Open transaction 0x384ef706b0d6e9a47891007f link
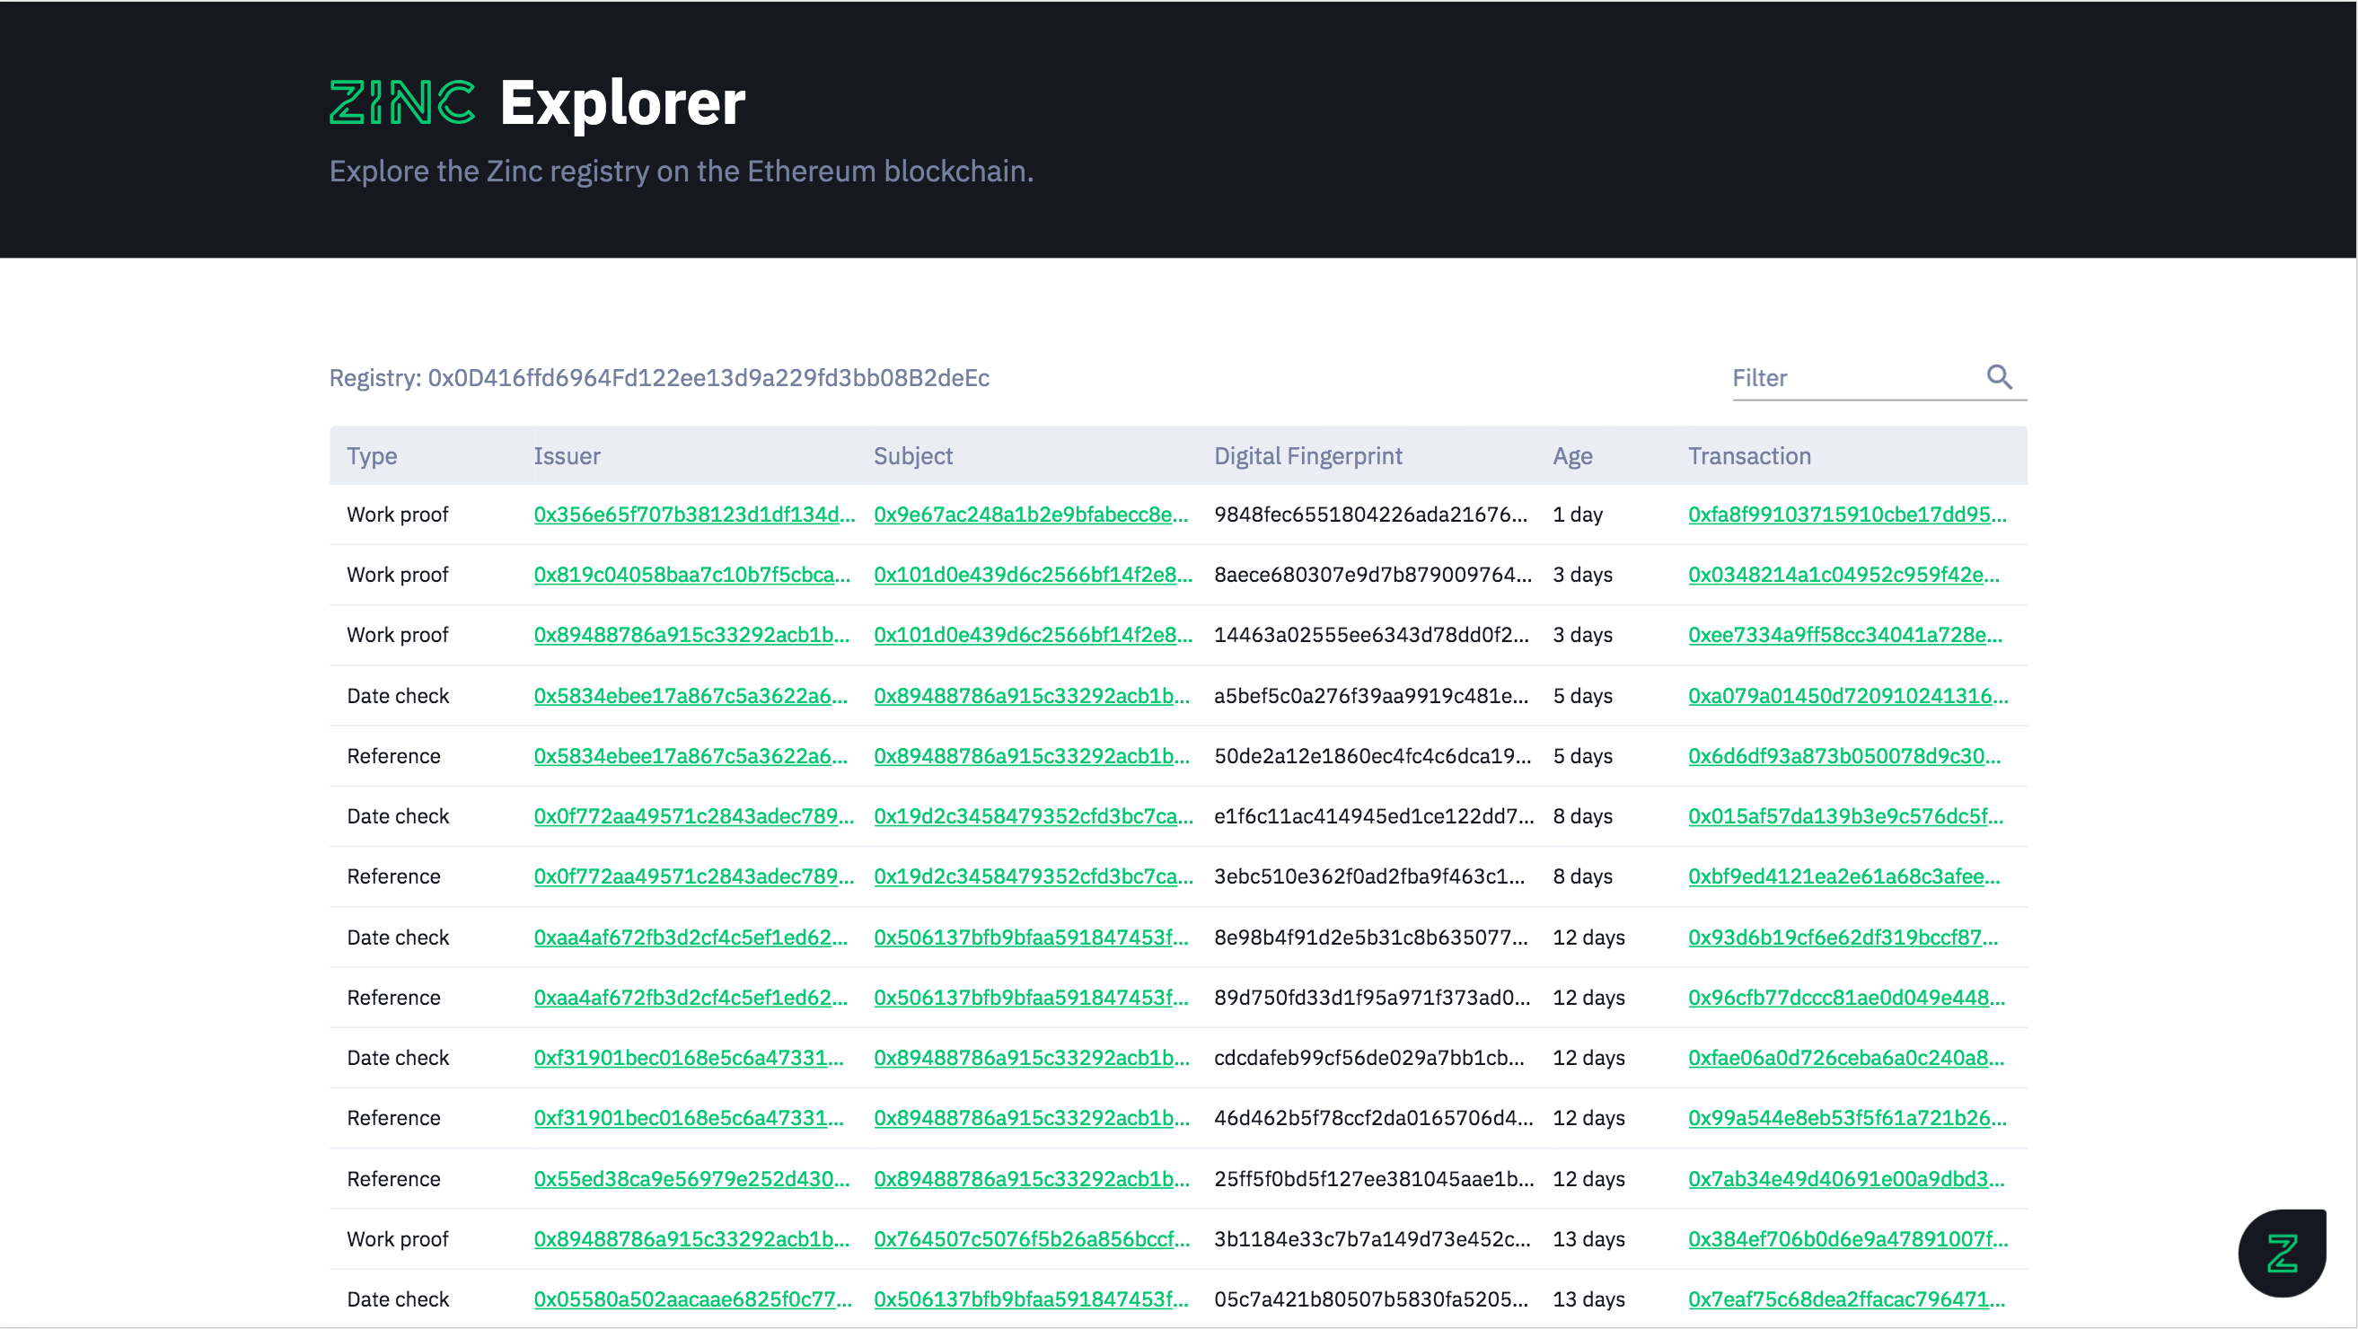The image size is (2358, 1329). tap(1847, 1239)
